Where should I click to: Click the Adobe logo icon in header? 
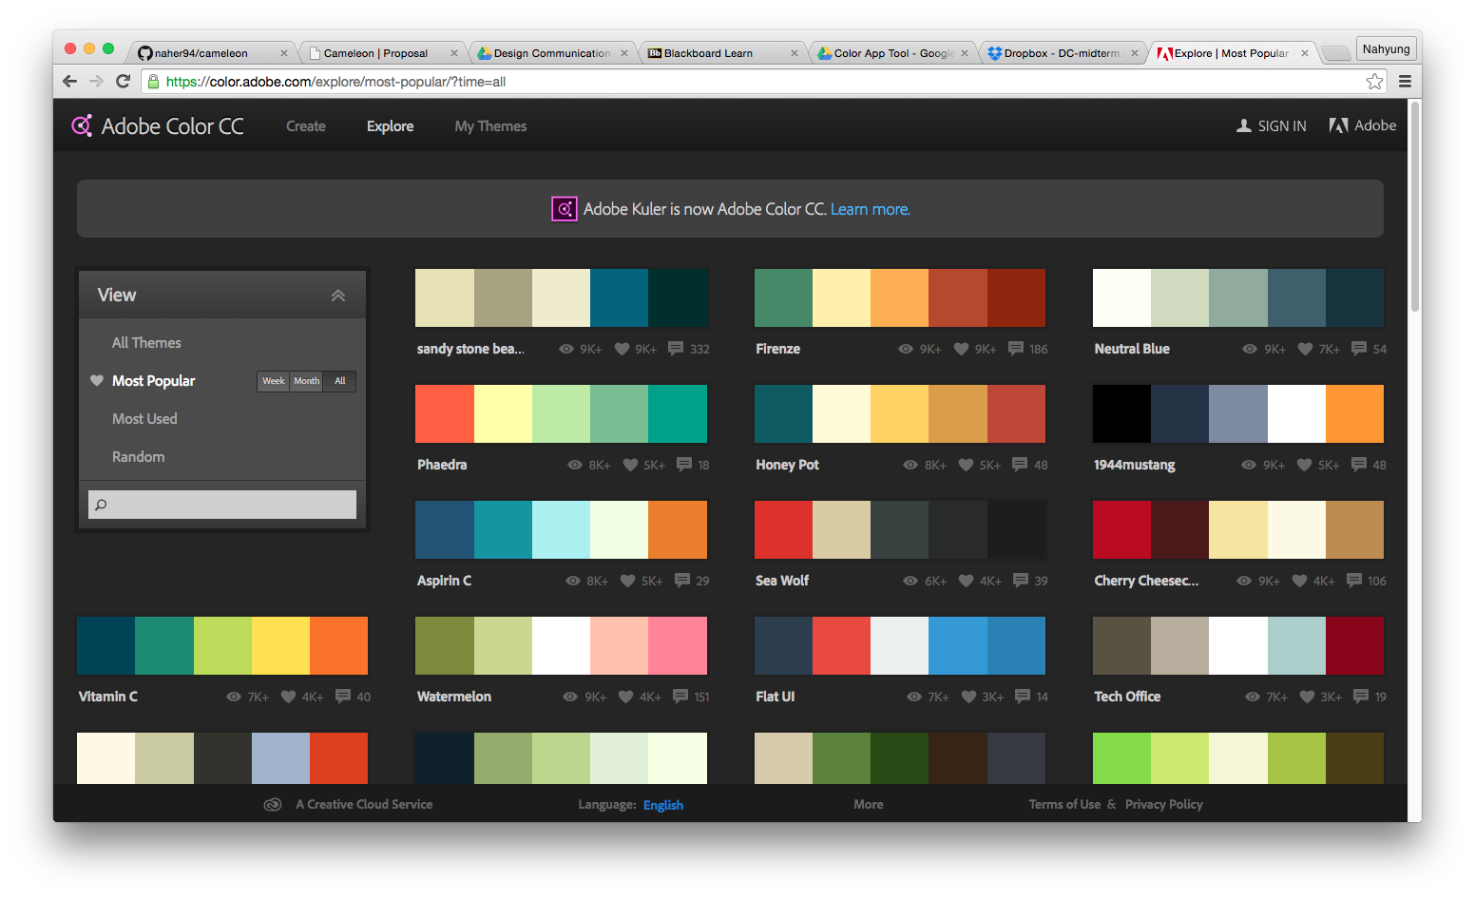point(1338,125)
